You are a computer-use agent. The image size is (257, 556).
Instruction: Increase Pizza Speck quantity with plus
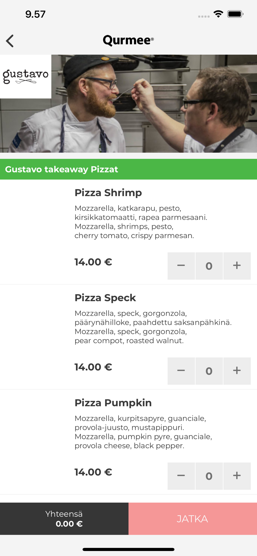pos(237,371)
